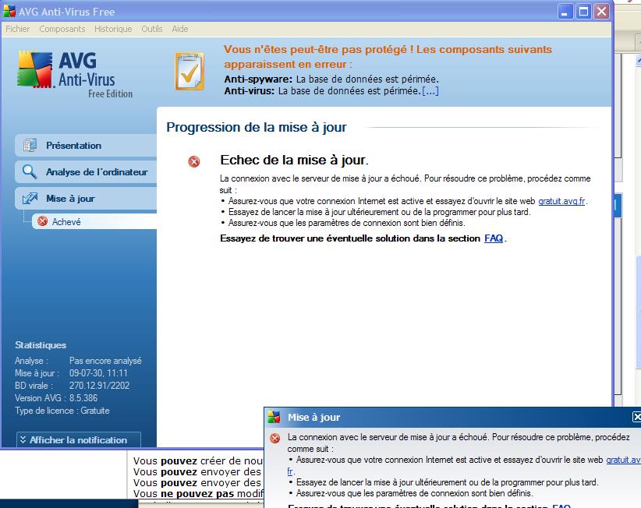
Task: Open the gratuit.avg.fr link in main panel
Action: 561,201
